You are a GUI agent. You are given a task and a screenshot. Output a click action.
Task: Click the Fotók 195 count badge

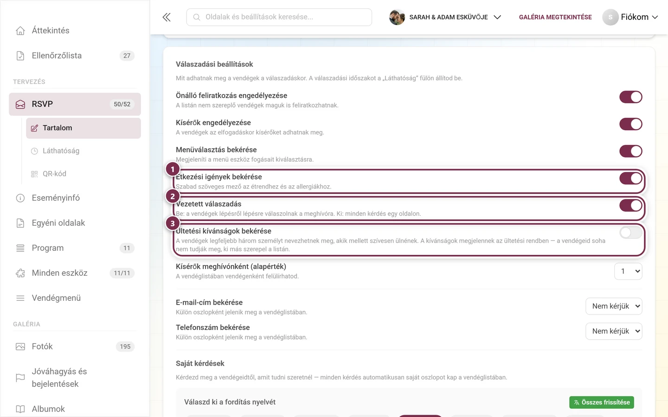tap(125, 347)
